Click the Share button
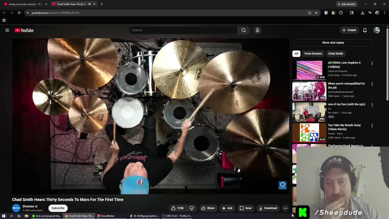 208,208
